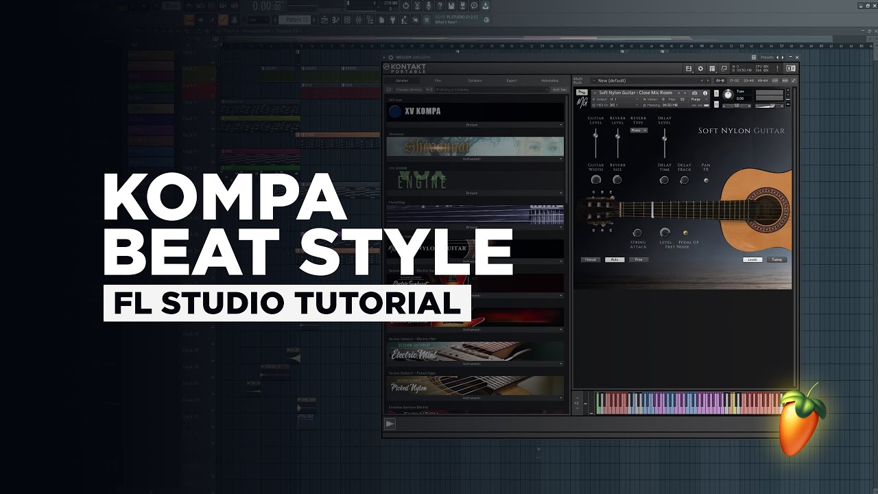Open the Reverb Type Room dropdown
The height and width of the screenshot is (494, 878).
coord(639,130)
